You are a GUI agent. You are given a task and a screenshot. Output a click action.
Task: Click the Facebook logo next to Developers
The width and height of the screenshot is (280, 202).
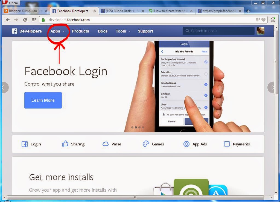click(x=15, y=31)
